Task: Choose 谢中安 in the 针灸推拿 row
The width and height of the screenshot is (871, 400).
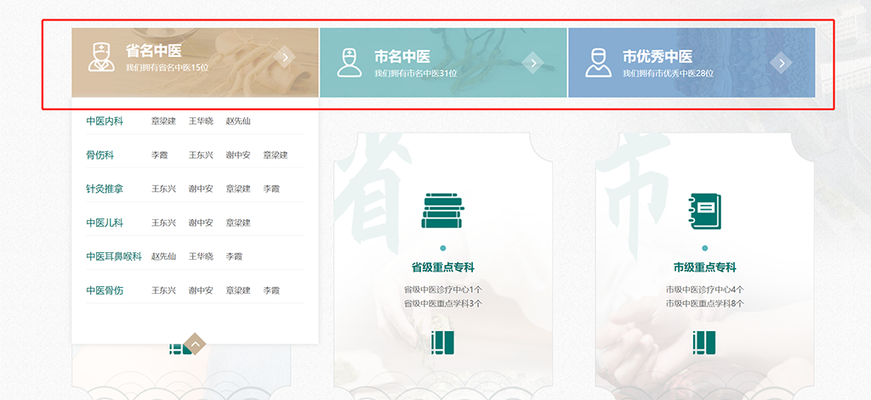Action: (x=201, y=189)
